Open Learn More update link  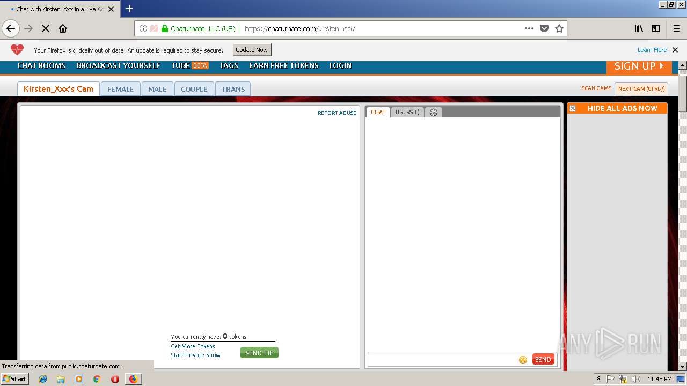(x=652, y=50)
